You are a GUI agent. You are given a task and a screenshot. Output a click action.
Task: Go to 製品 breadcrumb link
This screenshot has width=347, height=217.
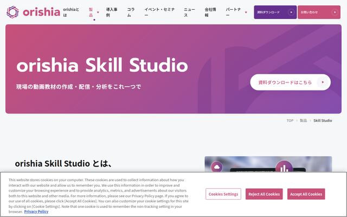(x=304, y=120)
